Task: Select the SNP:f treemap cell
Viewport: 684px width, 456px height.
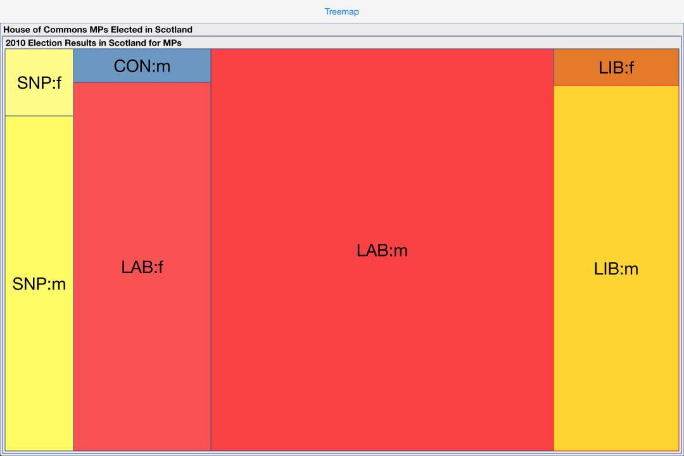Action: point(39,82)
